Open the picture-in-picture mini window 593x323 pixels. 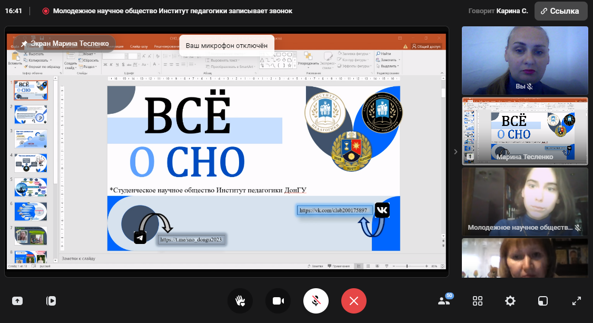tap(542, 301)
